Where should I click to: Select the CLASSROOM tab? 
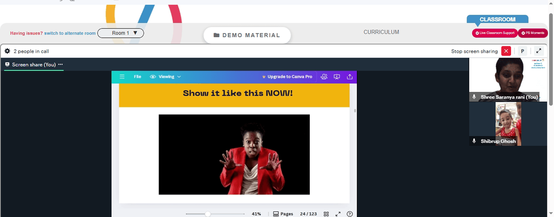497,19
